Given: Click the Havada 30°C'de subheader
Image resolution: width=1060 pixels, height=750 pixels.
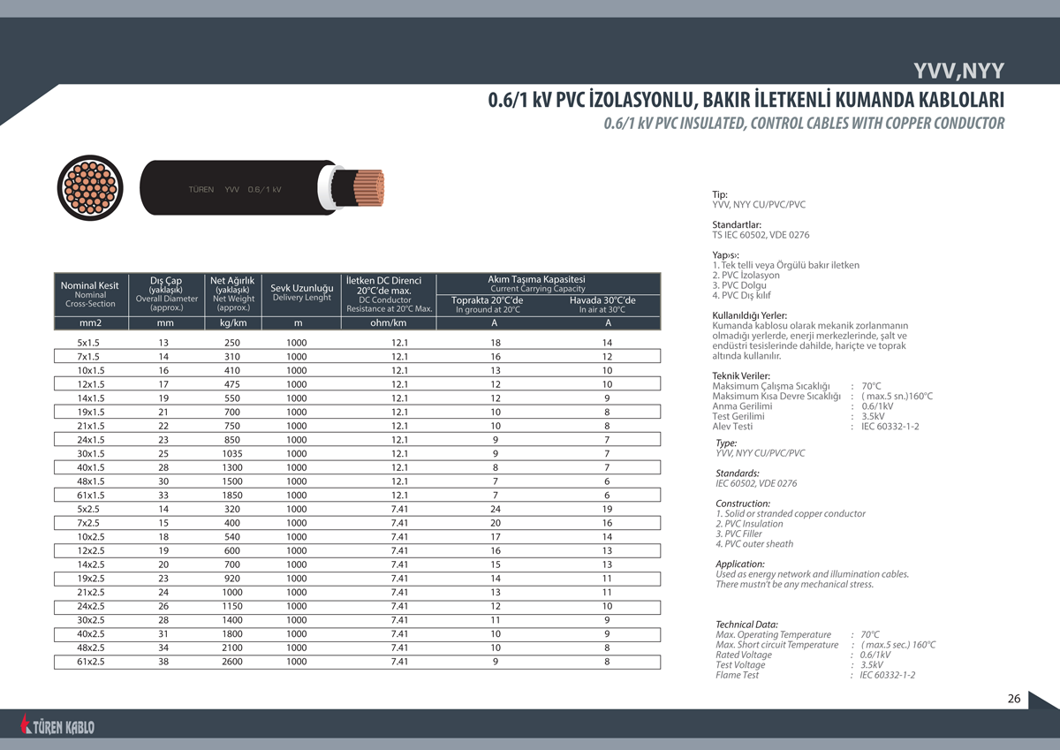Looking at the screenshot, I should pos(602,305).
